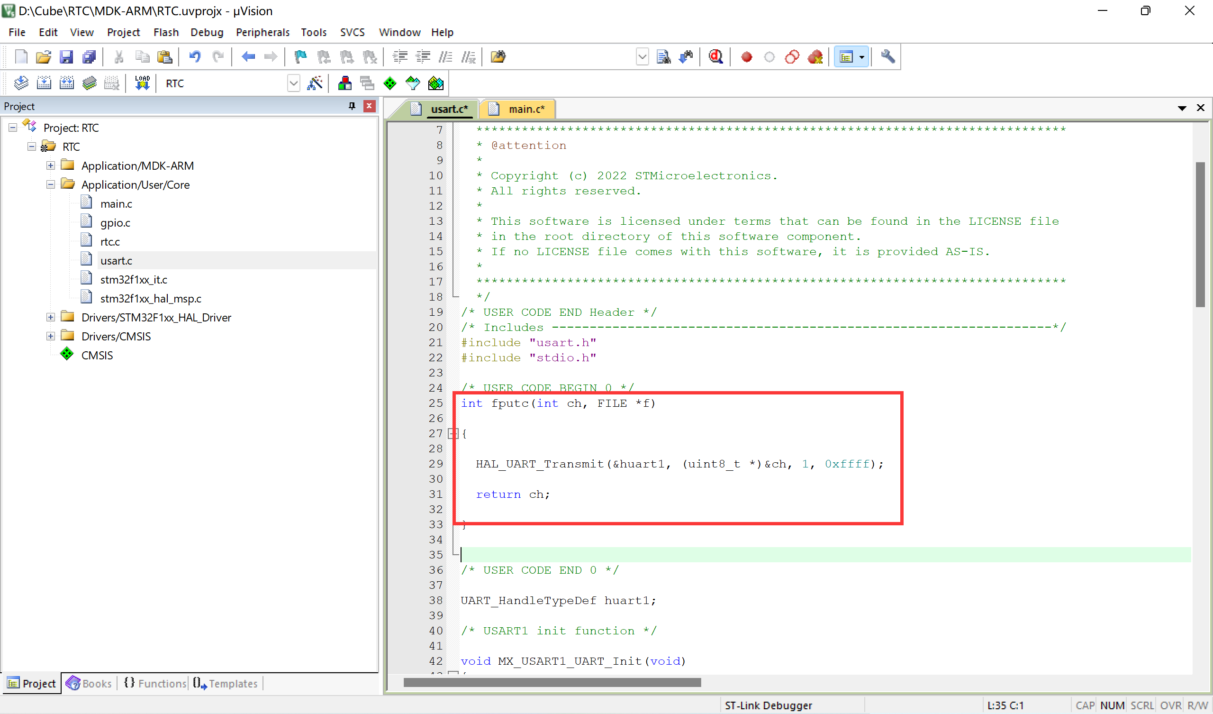The width and height of the screenshot is (1213, 714).
Task: Switch to the main.c* editor tab
Action: click(x=519, y=110)
